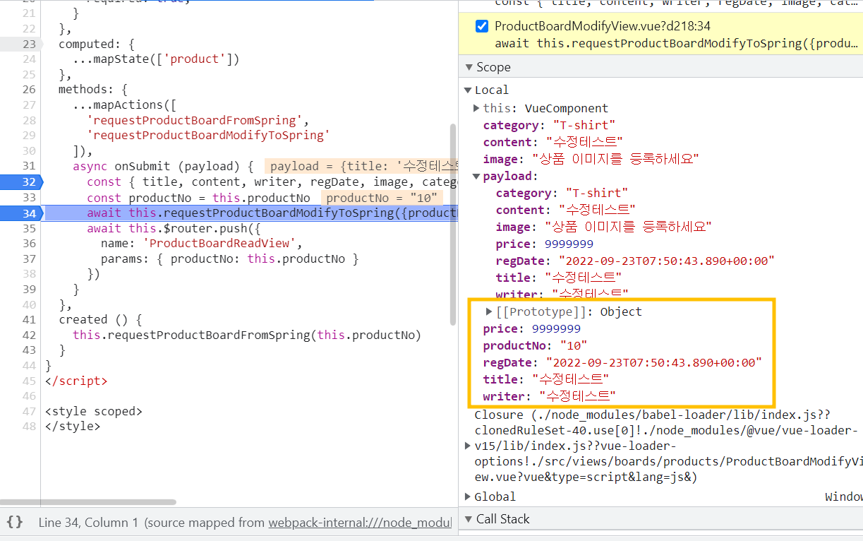The image size is (863, 541).
Task: Click the mapState(['product']) code line
Action: pyautogui.click(x=156, y=59)
